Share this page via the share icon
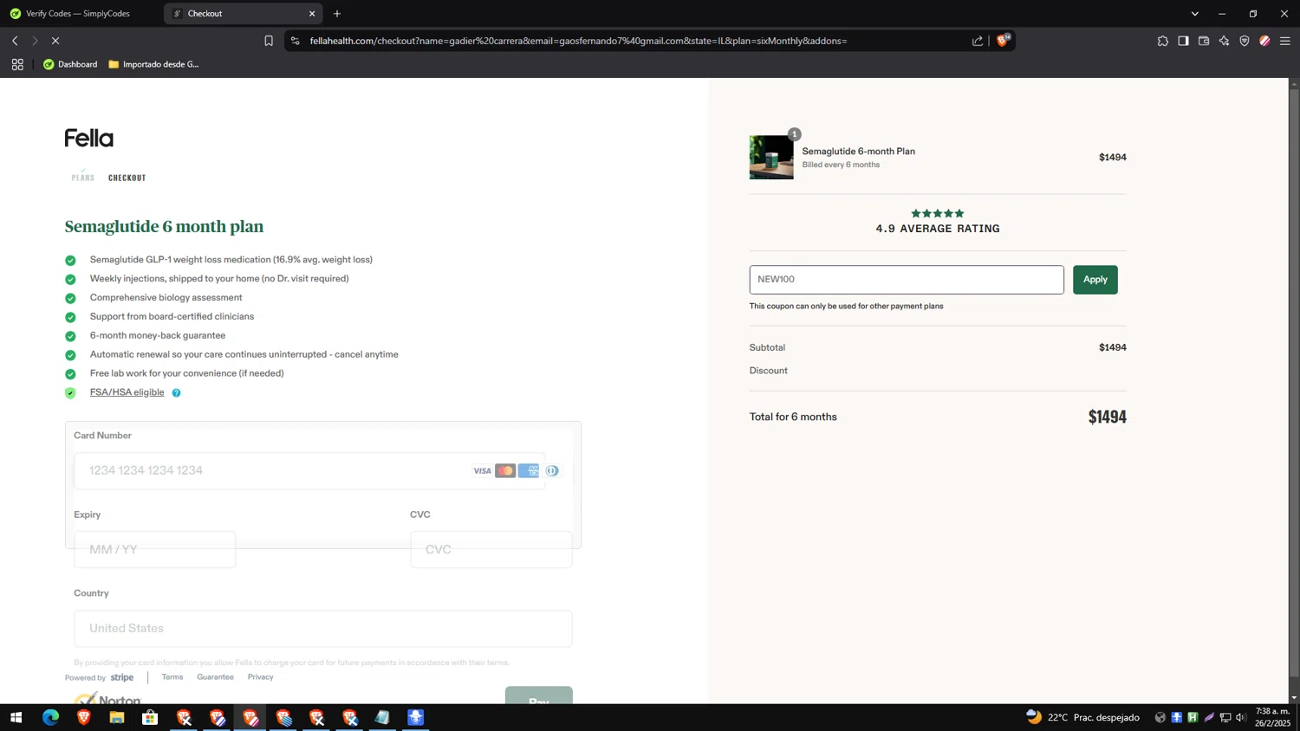The image size is (1300, 731). coord(978,41)
